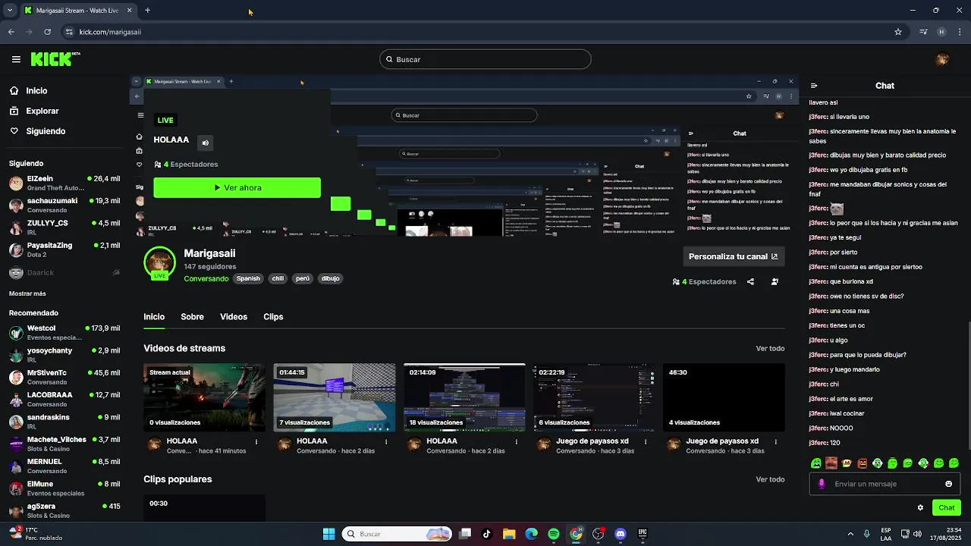The height and width of the screenshot is (546, 971).
Task: Open the tab search dropdown arrow
Action: click(x=10, y=11)
